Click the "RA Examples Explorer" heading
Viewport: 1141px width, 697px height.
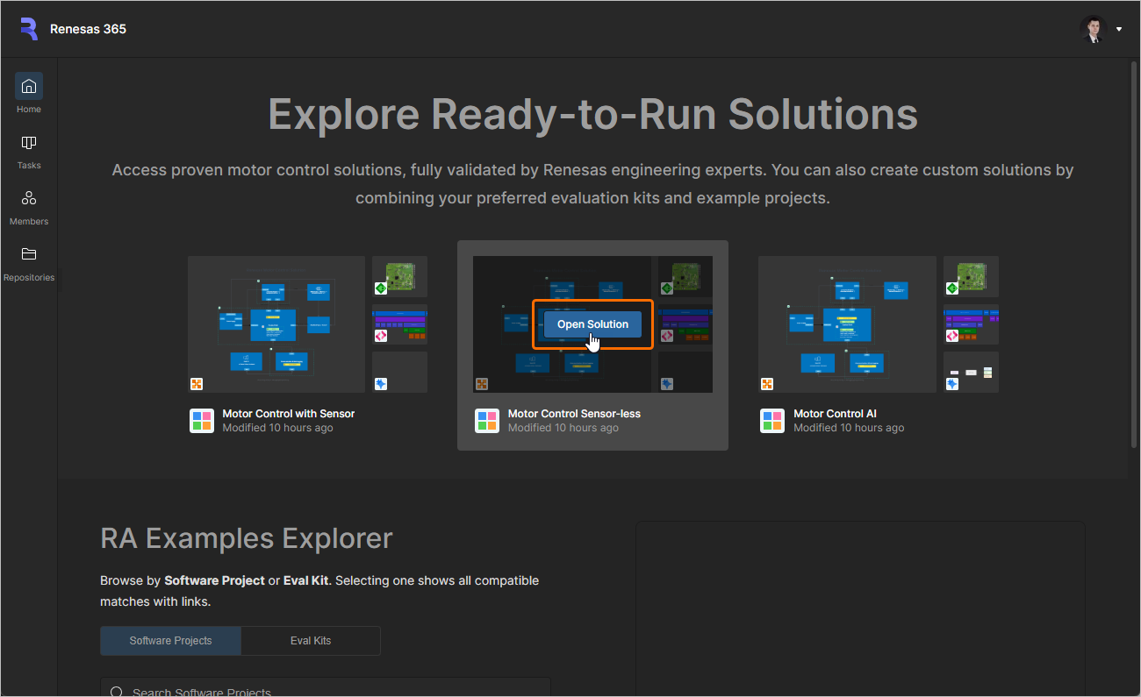pyautogui.click(x=247, y=538)
